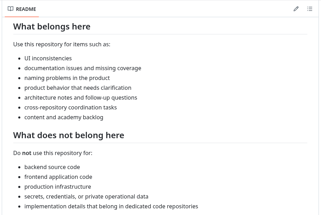Toggle the README preview tab active
The image size is (321, 215).
tap(22, 9)
